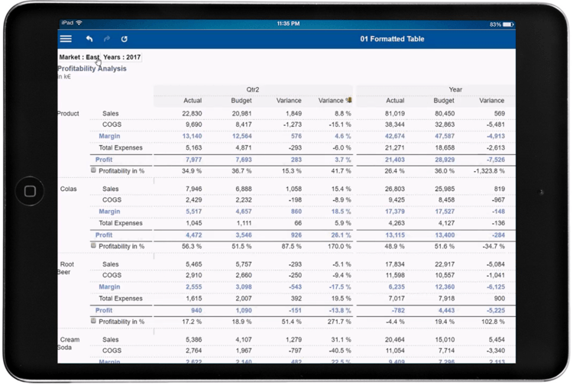Tap icon before Root Beer's Profitability in % row

pyautogui.click(x=93, y=321)
